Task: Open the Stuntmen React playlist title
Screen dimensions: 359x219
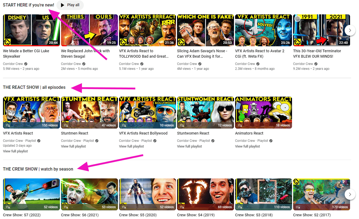Action: 75,133
